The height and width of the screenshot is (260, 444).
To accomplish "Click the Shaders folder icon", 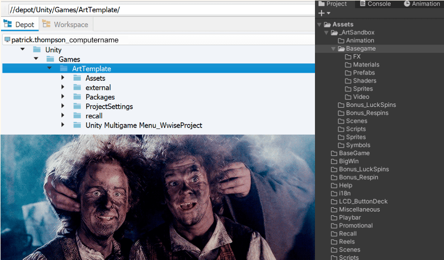I will point(348,81).
